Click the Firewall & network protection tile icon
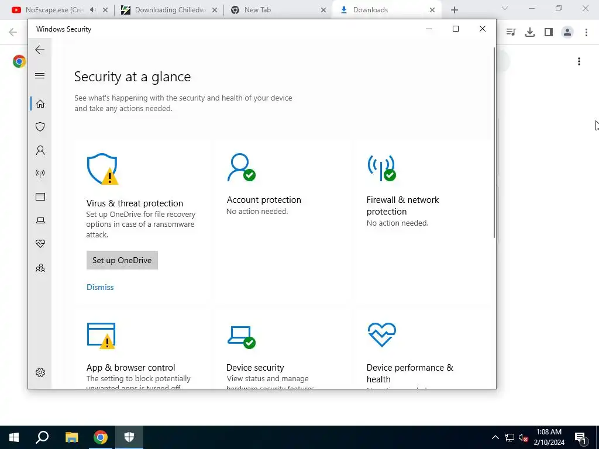Viewport: 599px width, 449px height. tap(381, 167)
